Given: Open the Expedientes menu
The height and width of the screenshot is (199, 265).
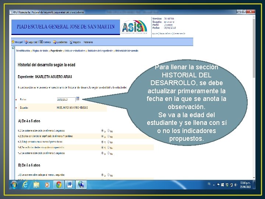Looking at the screenshot, I should tap(62, 42).
